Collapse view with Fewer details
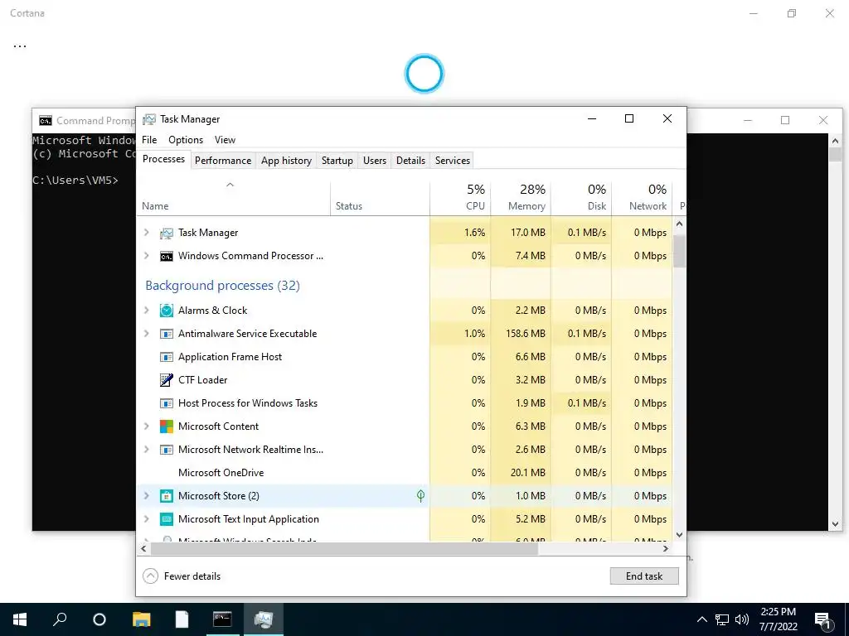The image size is (849, 636). point(182,576)
